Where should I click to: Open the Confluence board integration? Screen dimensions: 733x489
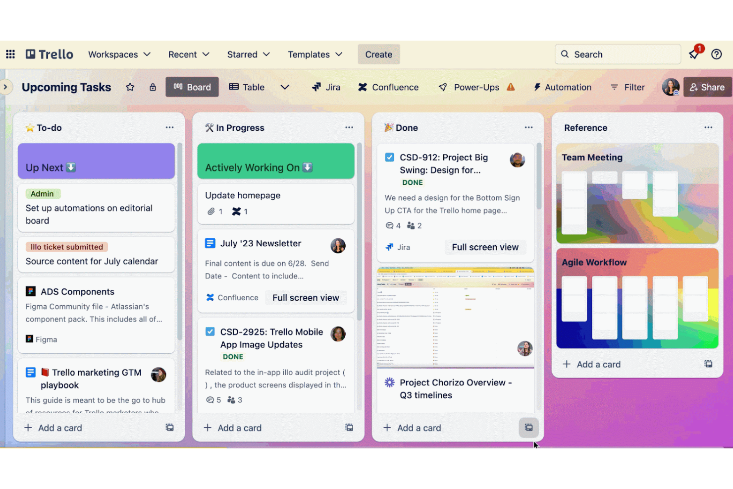[x=388, y=87]
